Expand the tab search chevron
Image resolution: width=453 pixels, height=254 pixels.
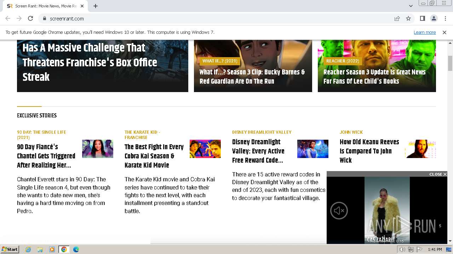[411, 6]
